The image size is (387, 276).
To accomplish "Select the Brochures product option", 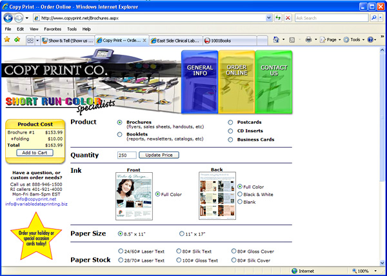I will pos(120,123).
